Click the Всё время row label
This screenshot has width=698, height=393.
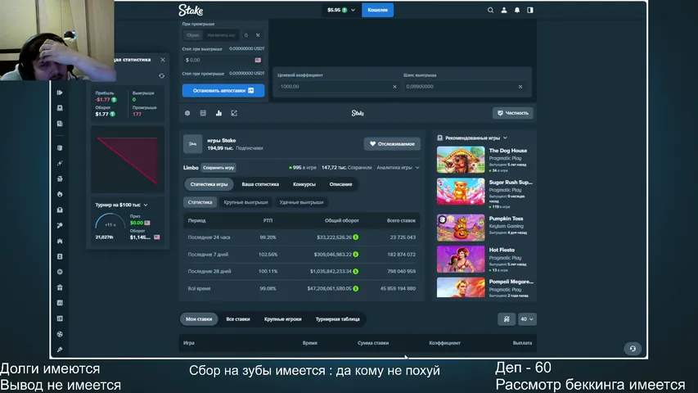tap(199, 289)
